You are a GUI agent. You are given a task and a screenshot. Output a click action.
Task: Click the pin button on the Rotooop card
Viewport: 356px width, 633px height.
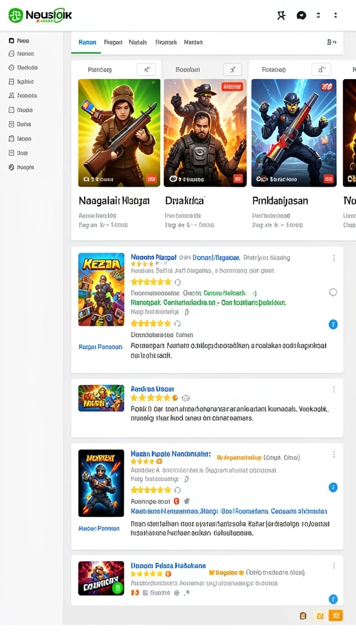click(x=321, y=69)
